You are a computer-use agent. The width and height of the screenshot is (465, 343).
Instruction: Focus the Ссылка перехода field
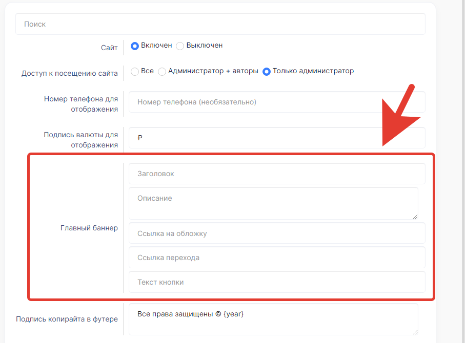pos(277,258)
